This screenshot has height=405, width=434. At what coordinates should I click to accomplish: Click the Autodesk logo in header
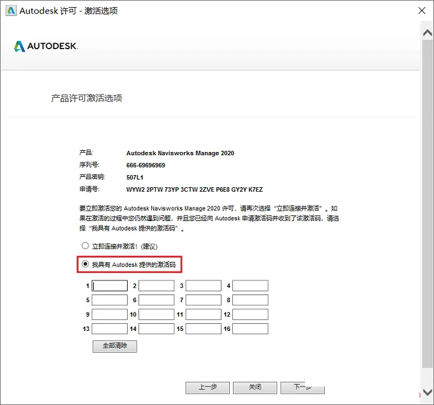(46, 46)
